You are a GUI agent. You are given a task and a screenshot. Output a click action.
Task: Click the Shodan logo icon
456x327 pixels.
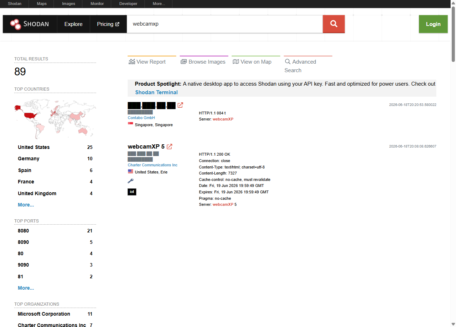tap(15, 24)
